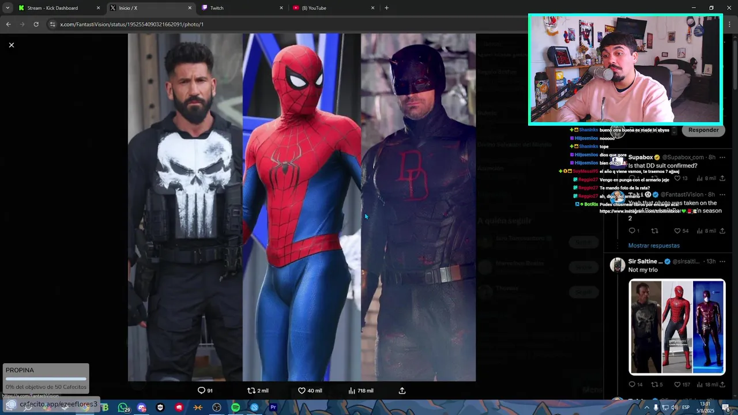This screenshot has width=738, height=415.
Task: Open more options dots on Sir Saltine reply
Action: [x=722, y=262]
